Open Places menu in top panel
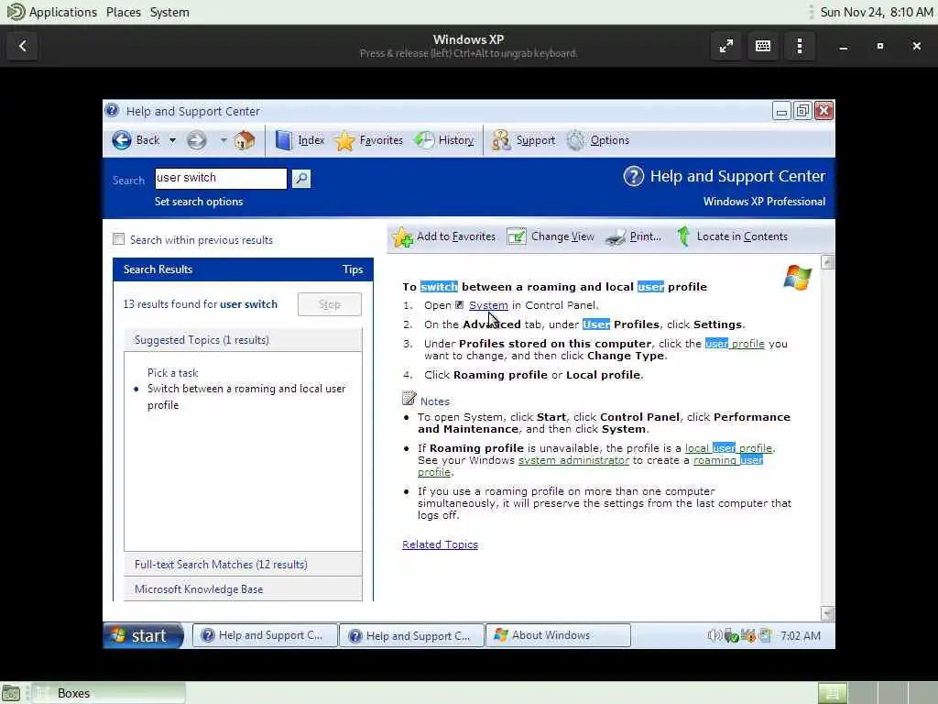The image size is (938, 704). click(124, 12)
